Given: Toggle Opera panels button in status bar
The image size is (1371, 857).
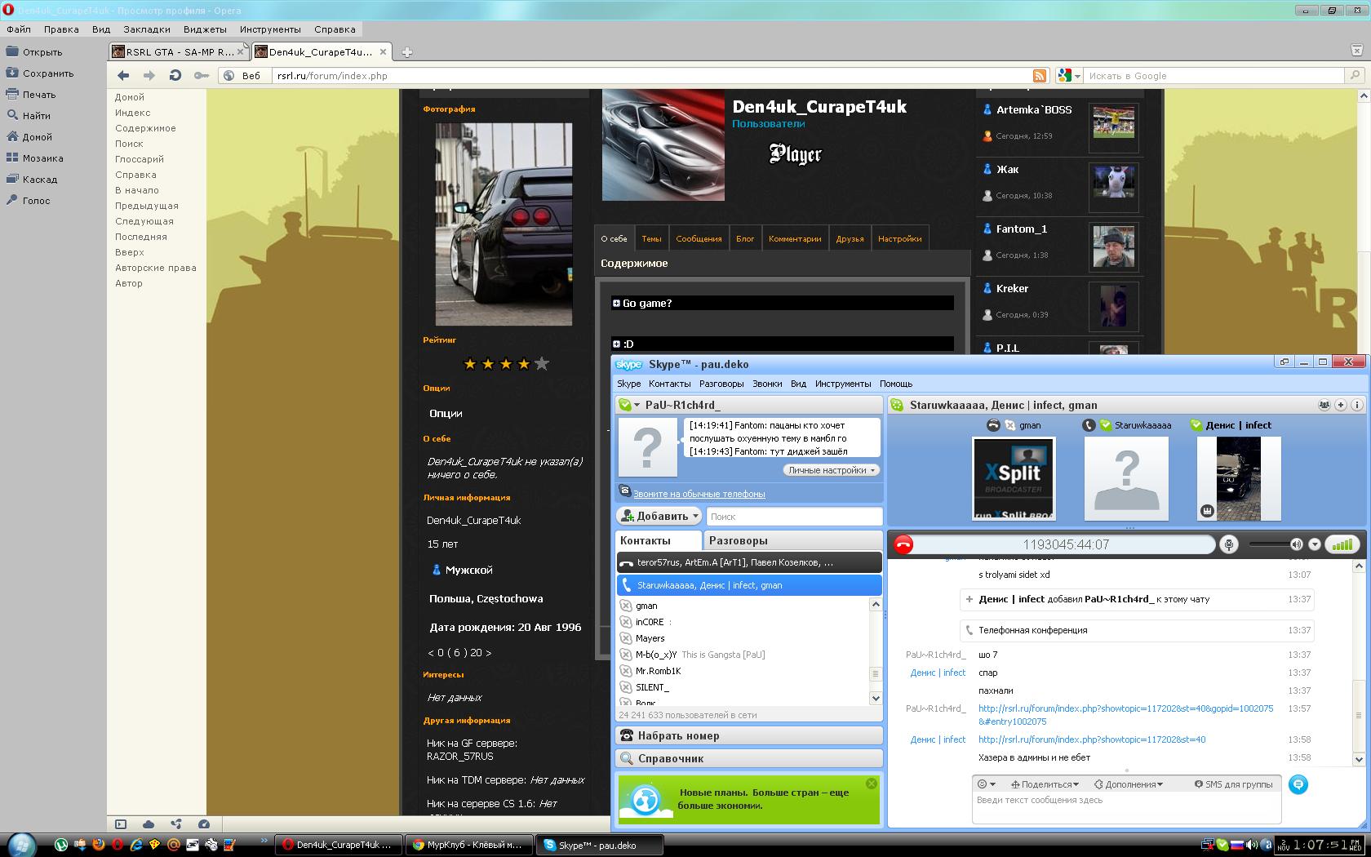Looking at the screenshot, I should (121, 824).
